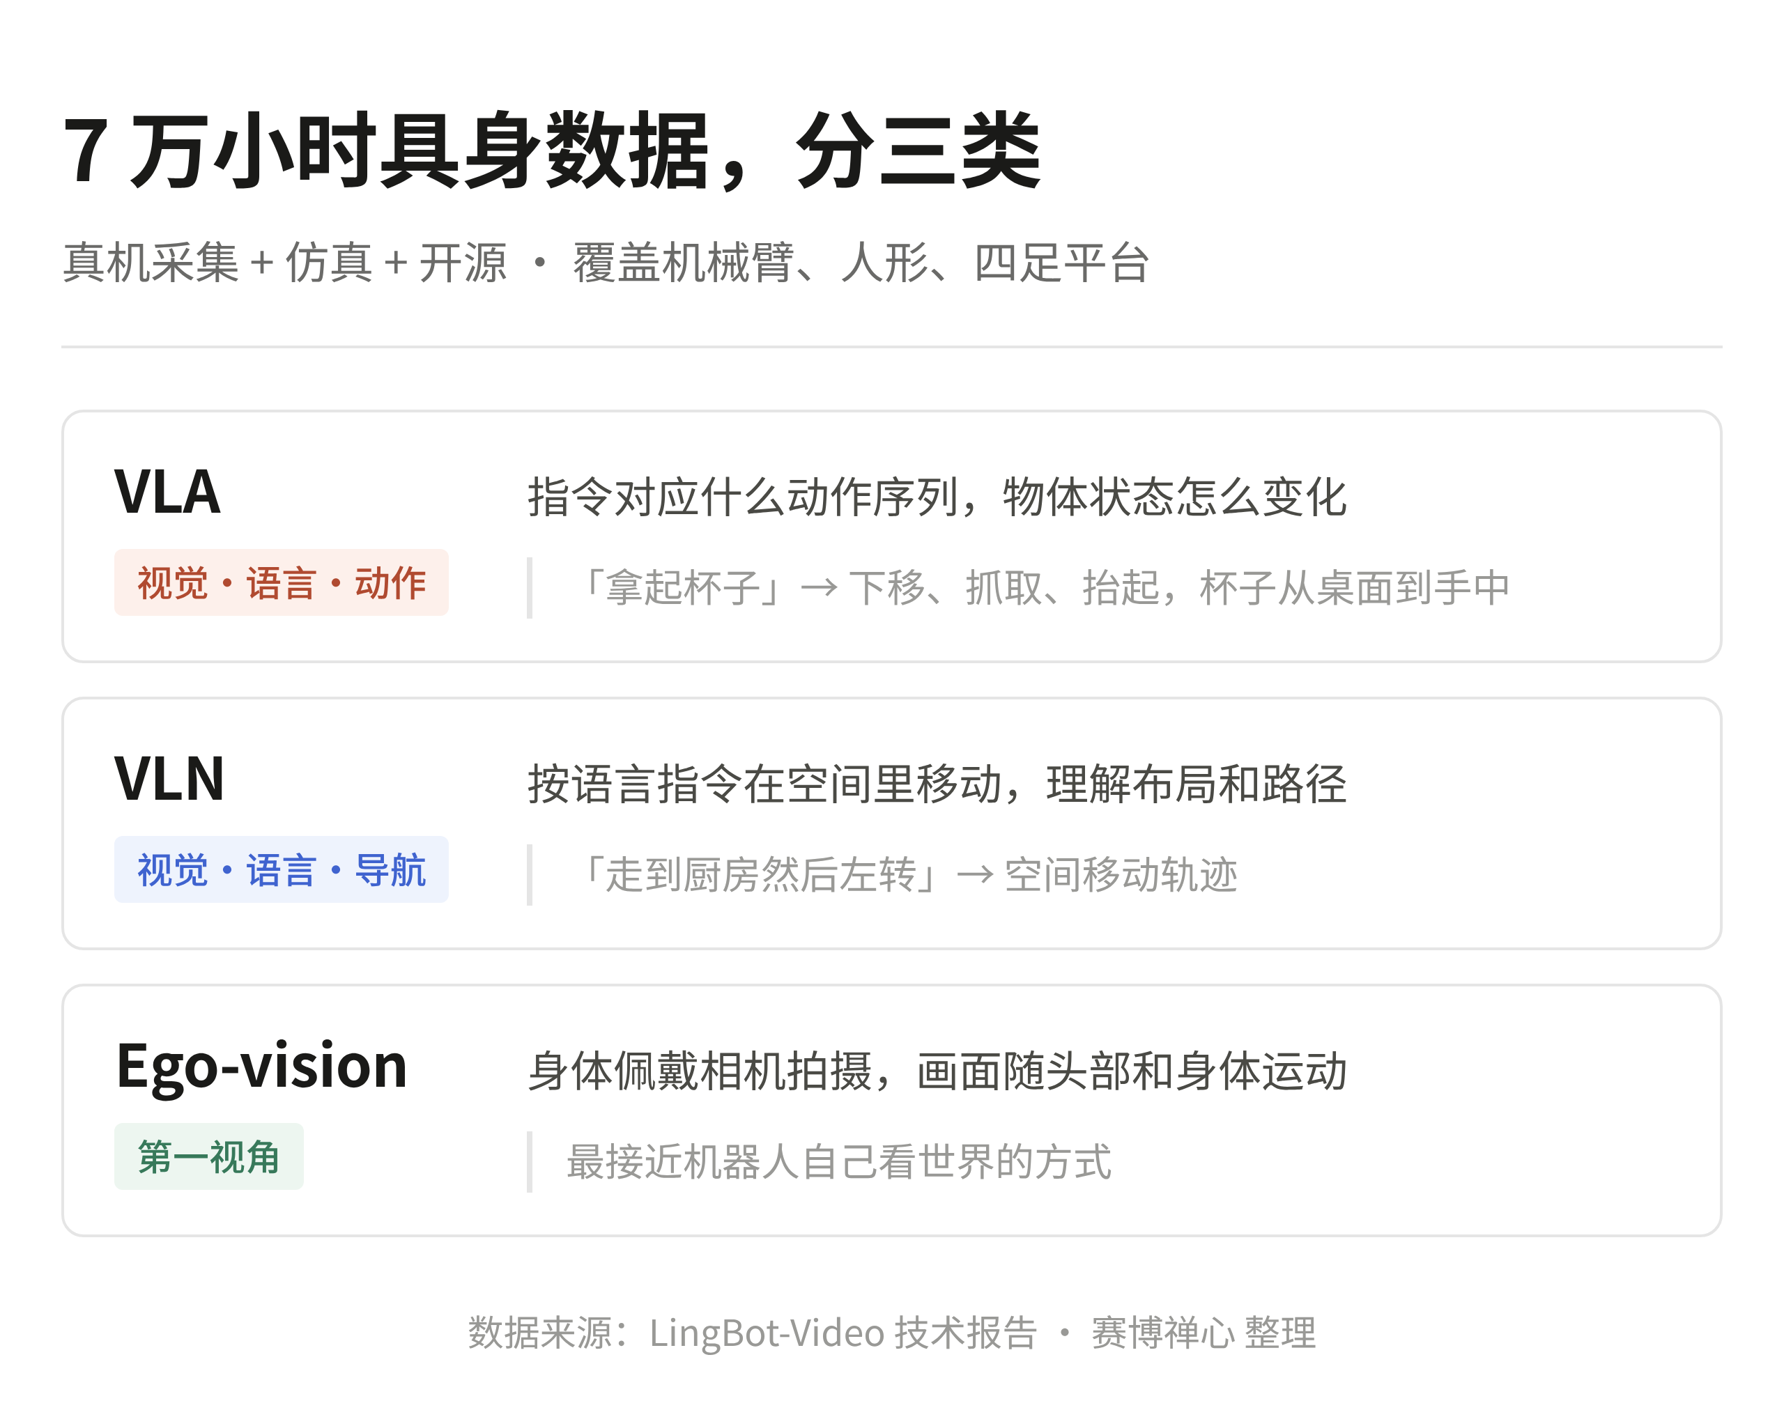Click the red tag 视觉·语言·动作

point(281,583)
